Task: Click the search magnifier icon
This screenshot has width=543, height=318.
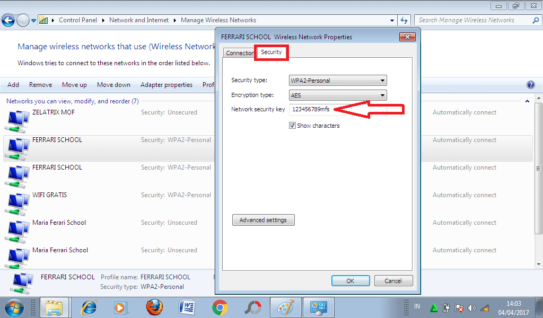Action: click(536, 21)
